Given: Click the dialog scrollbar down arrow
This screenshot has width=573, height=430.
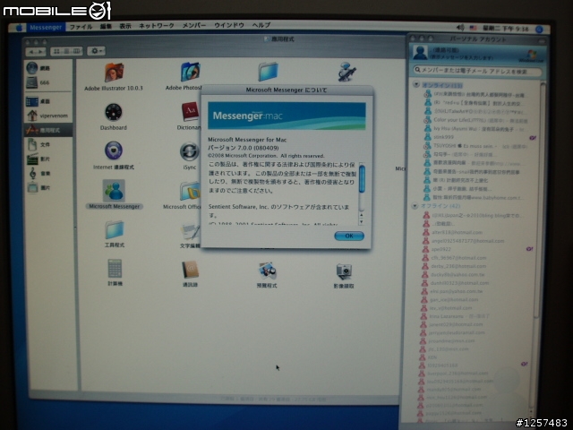Looking at the screenshot, I should click(x=362, y=222).
